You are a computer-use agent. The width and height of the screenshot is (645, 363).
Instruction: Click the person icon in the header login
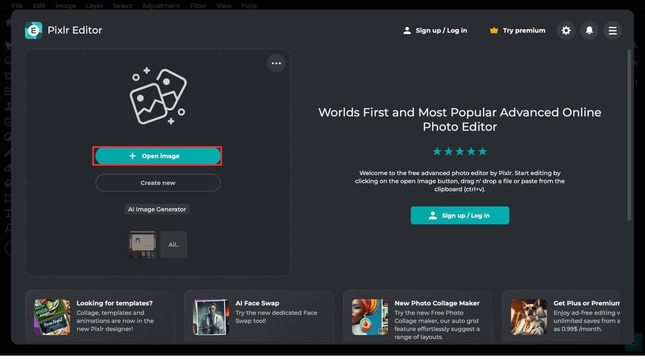(407, 30)
